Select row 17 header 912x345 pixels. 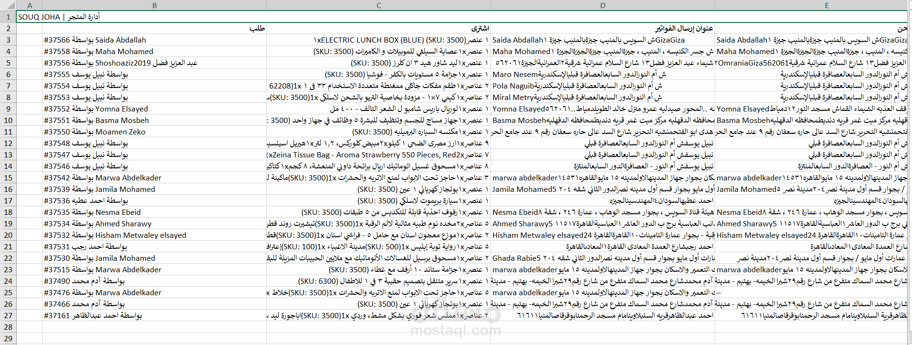(8, 200)
